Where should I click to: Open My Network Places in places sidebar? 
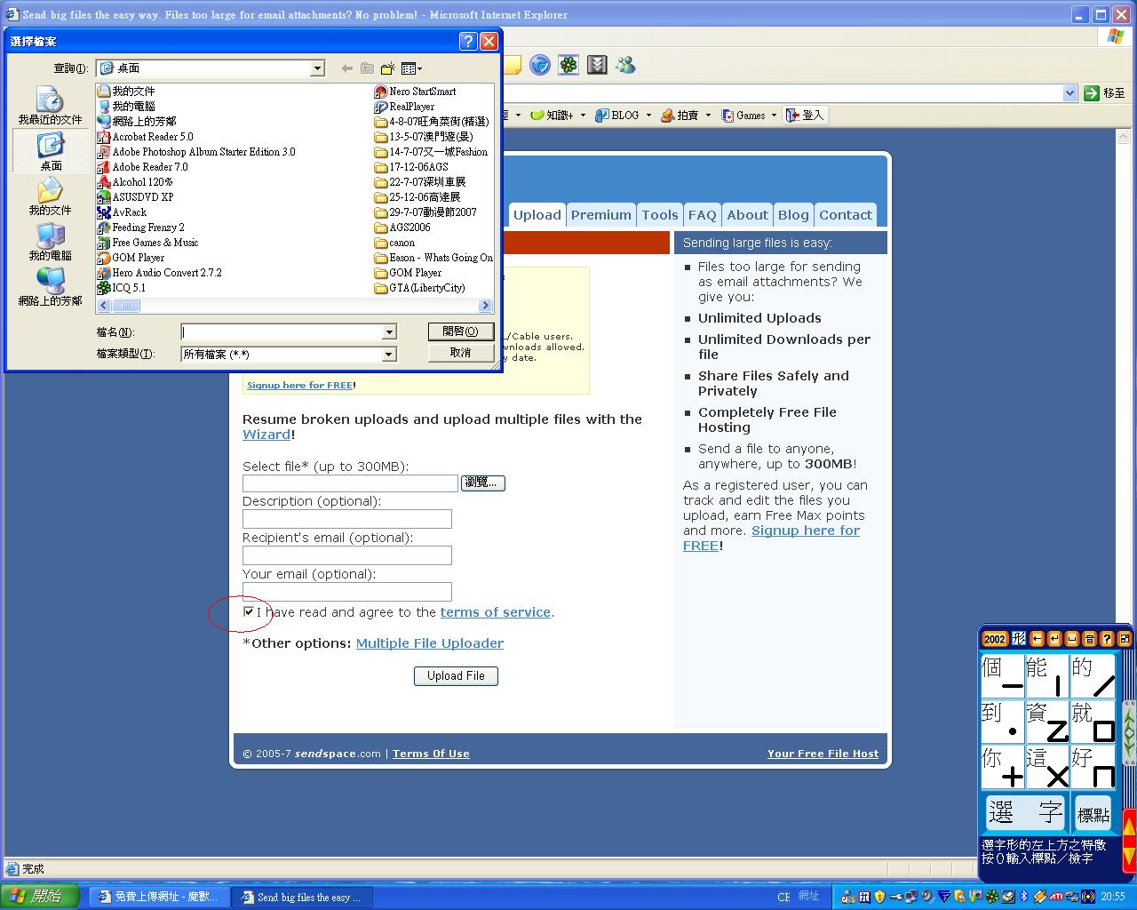(50, 287)
